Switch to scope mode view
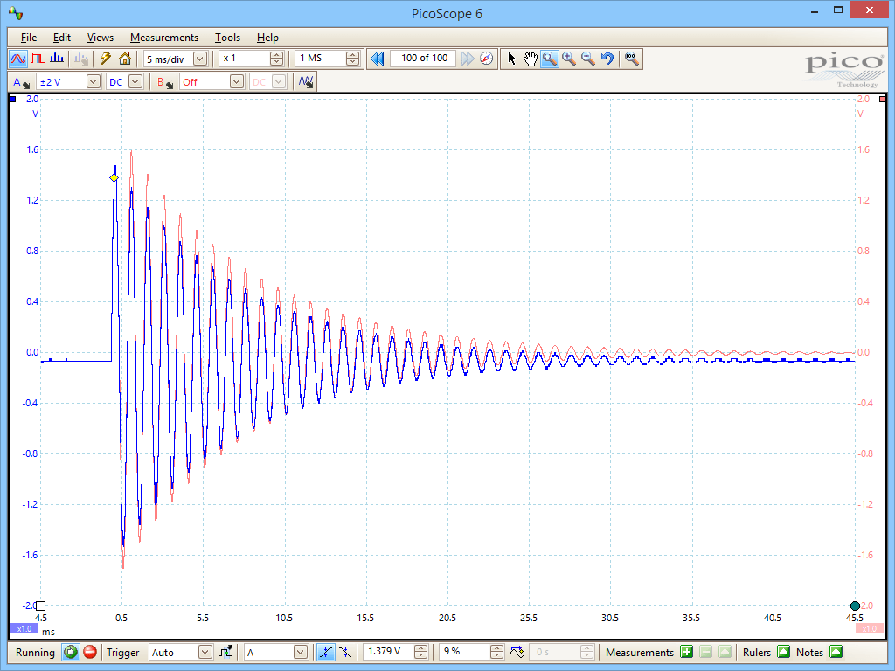The width and height of the screenshot is (895, 671). pos(18,58)
